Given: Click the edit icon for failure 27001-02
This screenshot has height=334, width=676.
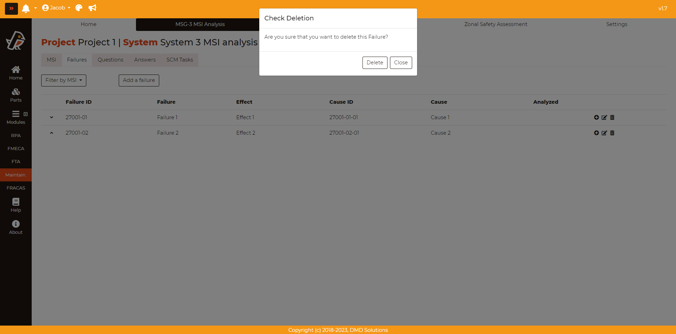Looking at the screenshot, I should 604,133.
